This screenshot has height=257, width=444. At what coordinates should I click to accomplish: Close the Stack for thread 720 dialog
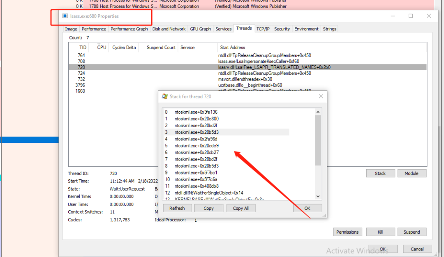321,96
